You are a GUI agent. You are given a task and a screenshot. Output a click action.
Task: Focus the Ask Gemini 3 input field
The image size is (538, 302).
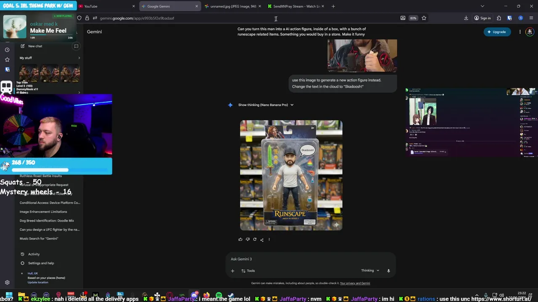point(310,259)
